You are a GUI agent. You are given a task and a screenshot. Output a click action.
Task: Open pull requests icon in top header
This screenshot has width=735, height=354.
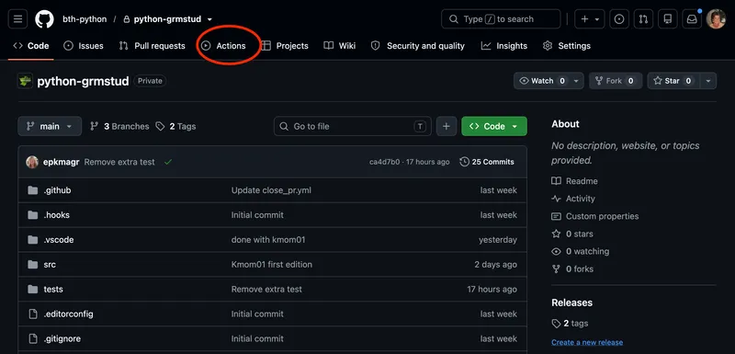[644, 19]
